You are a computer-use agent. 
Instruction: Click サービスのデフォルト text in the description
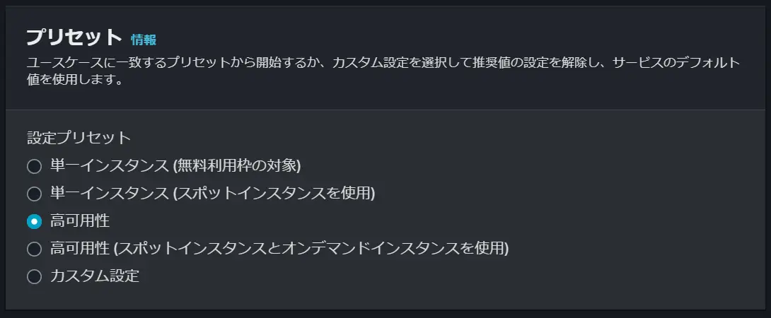[x=676, y=63]
